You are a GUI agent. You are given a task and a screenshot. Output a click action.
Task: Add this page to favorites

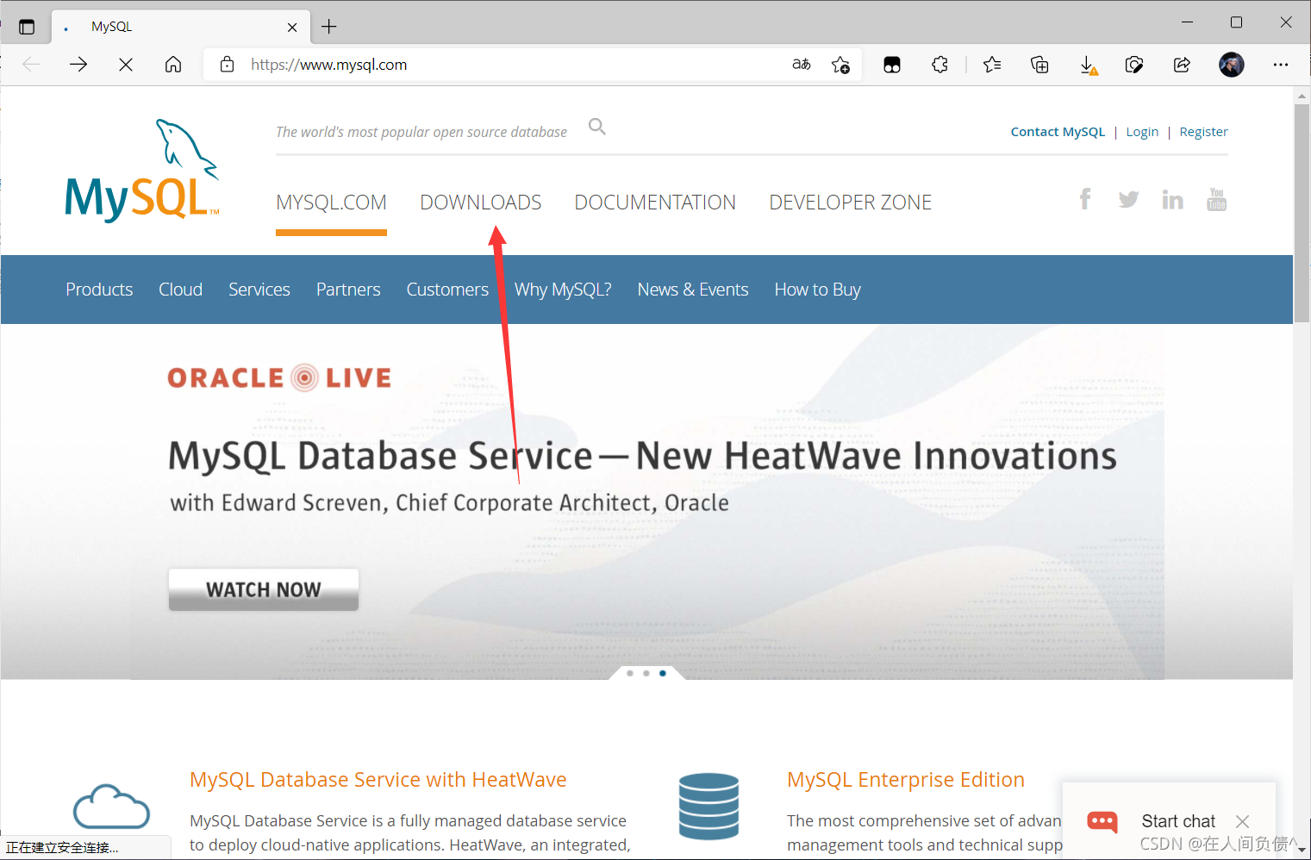840,65
